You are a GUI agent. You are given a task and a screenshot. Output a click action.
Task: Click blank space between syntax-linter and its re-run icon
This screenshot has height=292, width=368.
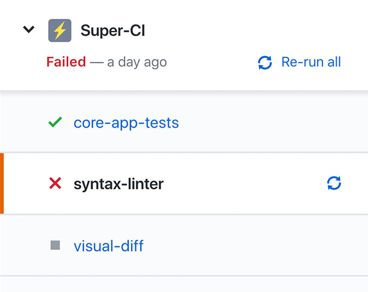[x=244, y=184]
